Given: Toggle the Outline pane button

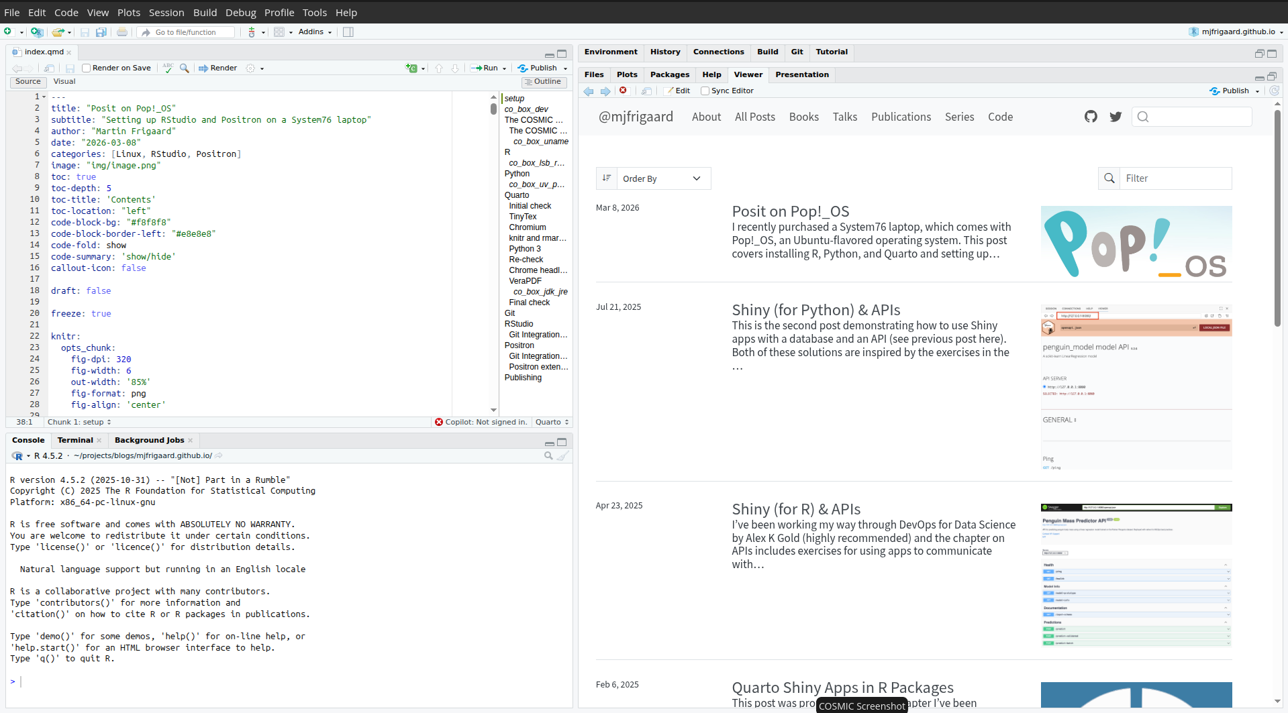Looking at the screenshot, I should (x=543, y=82).
